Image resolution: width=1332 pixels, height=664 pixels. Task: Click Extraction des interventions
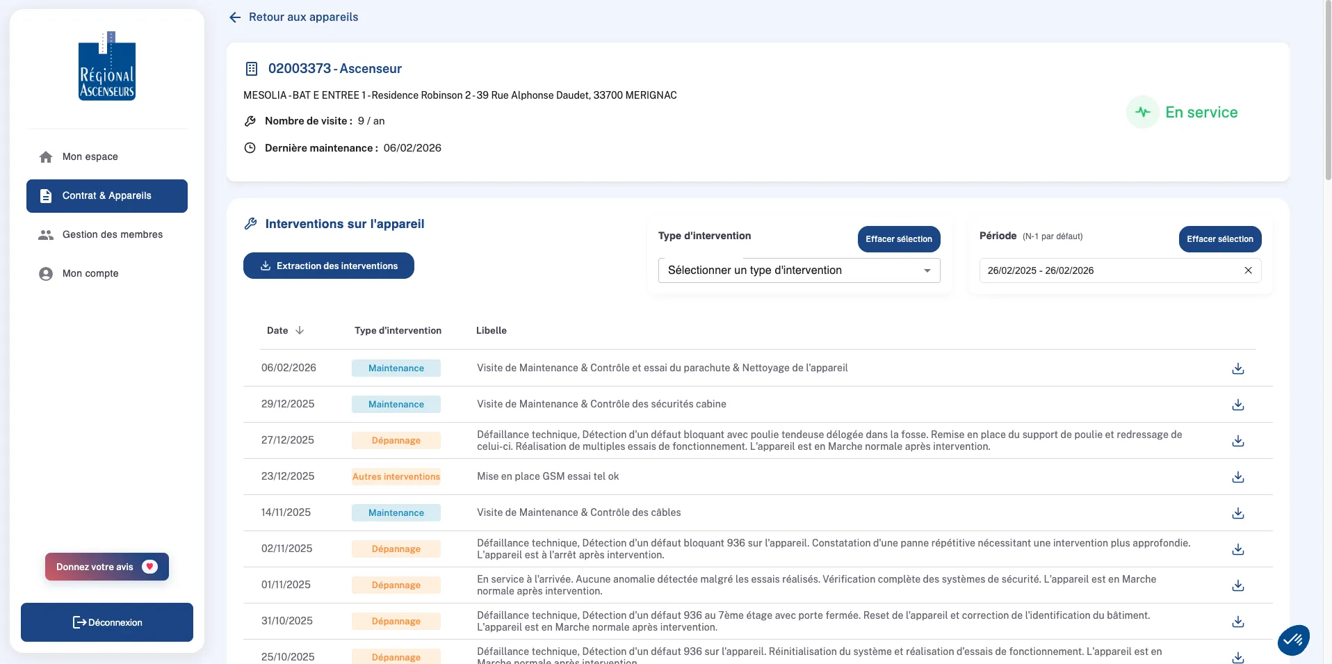point(328,266)
